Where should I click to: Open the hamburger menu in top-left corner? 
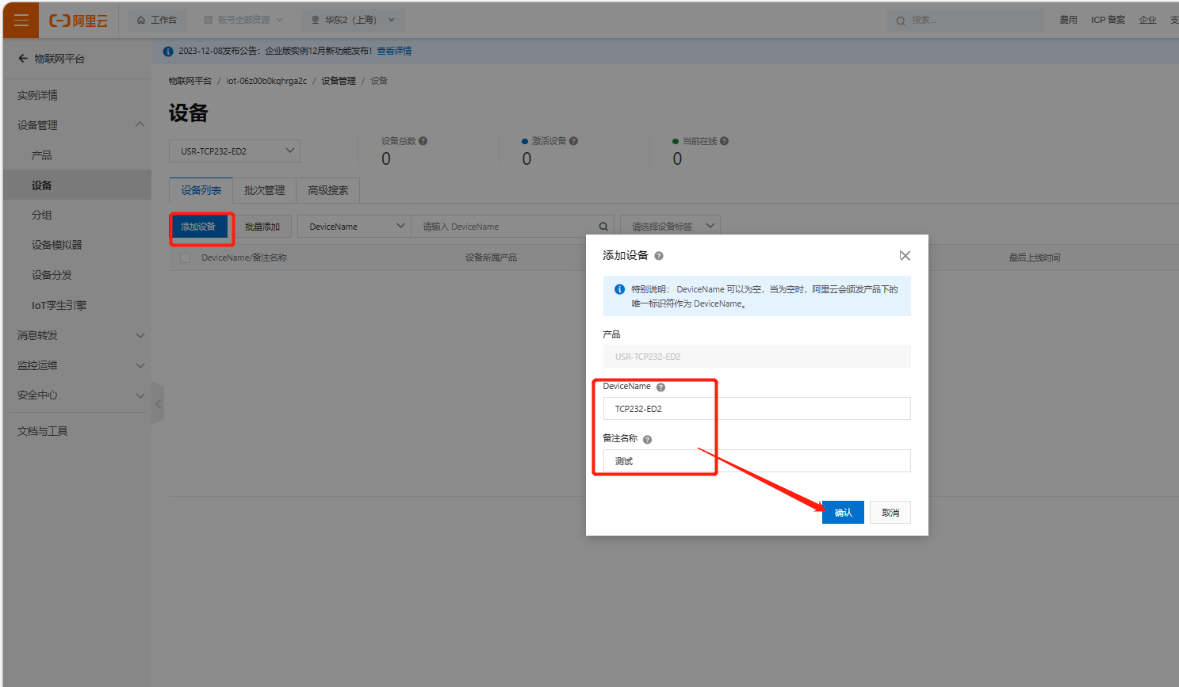(x=21, y=21)
